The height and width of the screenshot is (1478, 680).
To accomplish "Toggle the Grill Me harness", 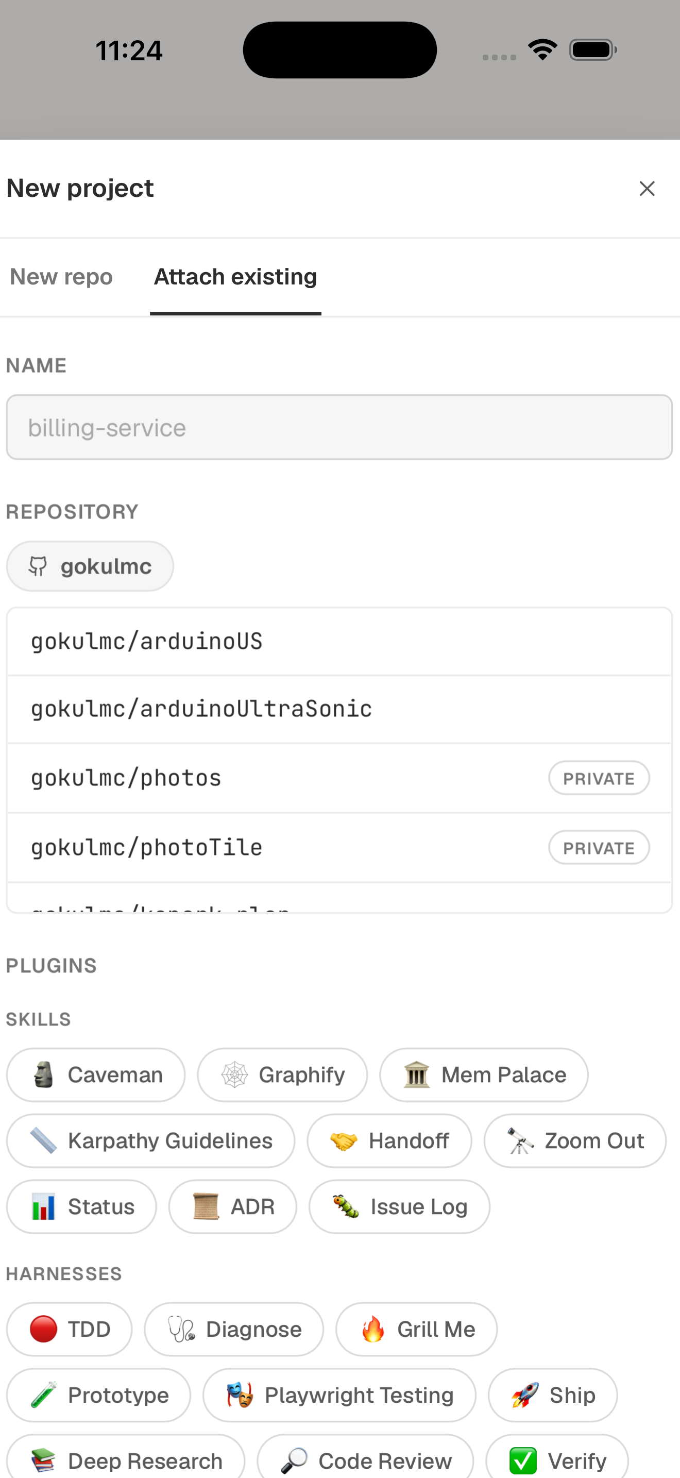I will [x=416, y=1330].
